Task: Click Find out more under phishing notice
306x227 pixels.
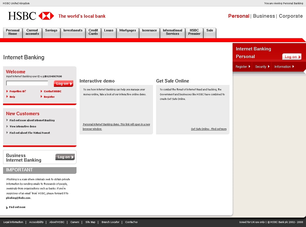Action: [x=17, y=207]
